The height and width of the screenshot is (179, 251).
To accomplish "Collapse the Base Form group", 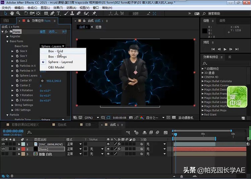I will tap(7, 41).
